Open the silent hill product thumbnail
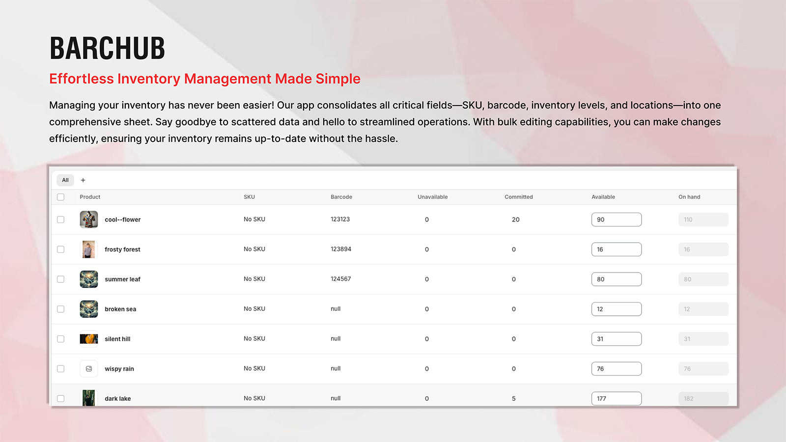786x442 pixels. pyautogui.click(x=89, y=339)
